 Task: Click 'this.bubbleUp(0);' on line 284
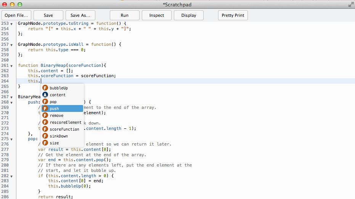tap(69, 186)
